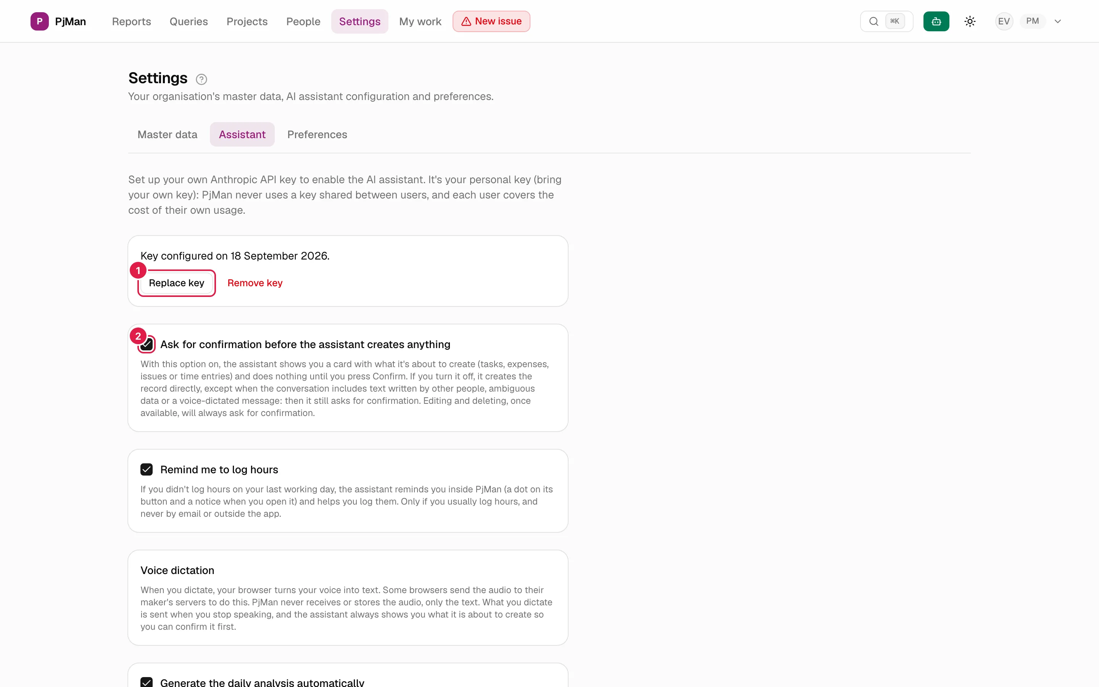Click the "Settings" page heading
Image resolution: width=1099 pixels, height=687 pixels.
pos(158,78)
